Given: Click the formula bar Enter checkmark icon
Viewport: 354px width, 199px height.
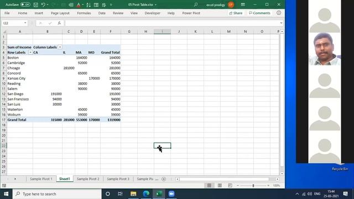Looking at the screenshot, I should click(x=50, y=23).
